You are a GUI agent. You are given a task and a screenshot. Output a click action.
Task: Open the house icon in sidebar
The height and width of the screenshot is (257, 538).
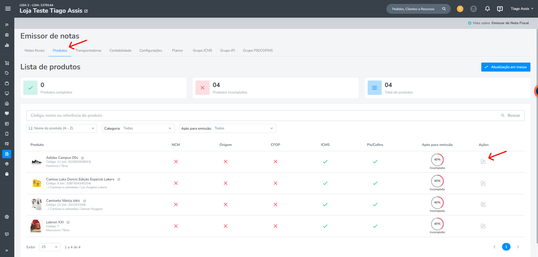click(x=7, y=104)
